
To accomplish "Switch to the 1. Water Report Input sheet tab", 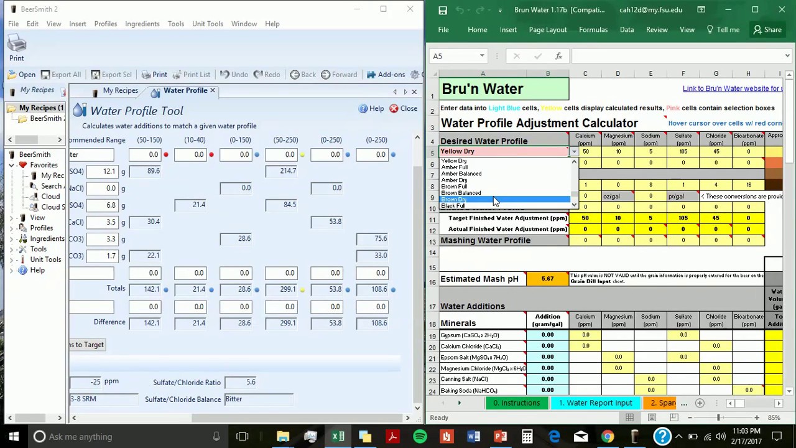I will (596, 403).
